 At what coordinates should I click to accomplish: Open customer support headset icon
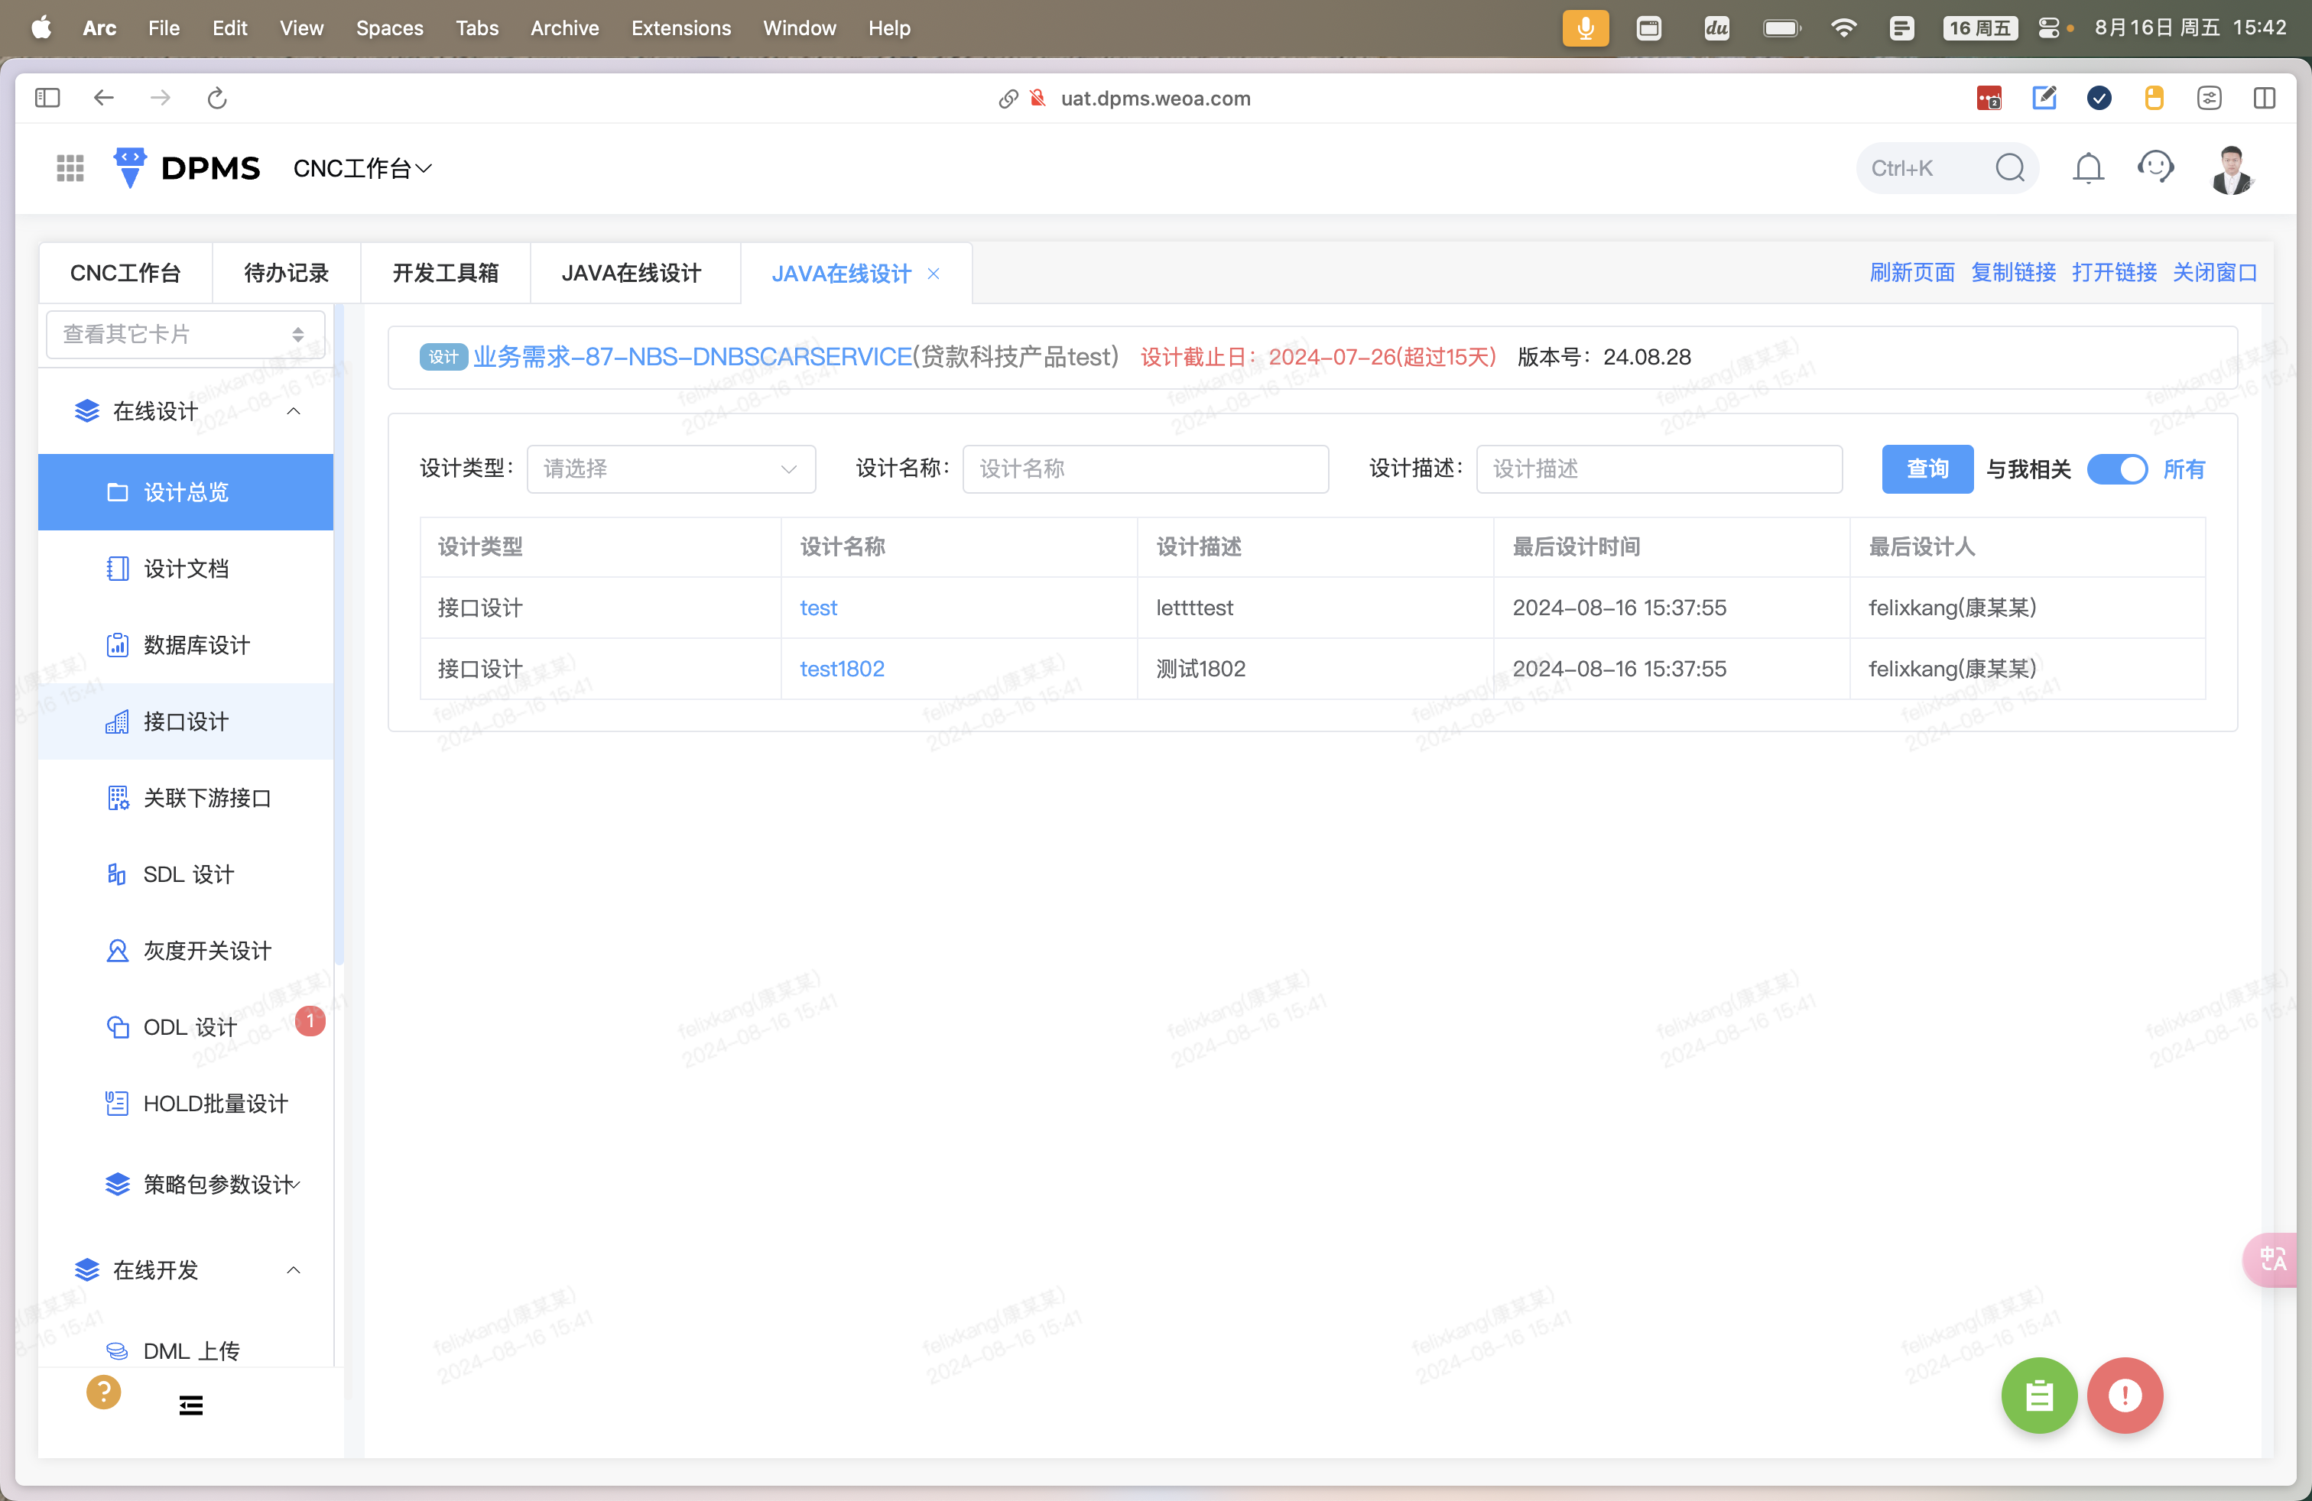click(2155, 167)
